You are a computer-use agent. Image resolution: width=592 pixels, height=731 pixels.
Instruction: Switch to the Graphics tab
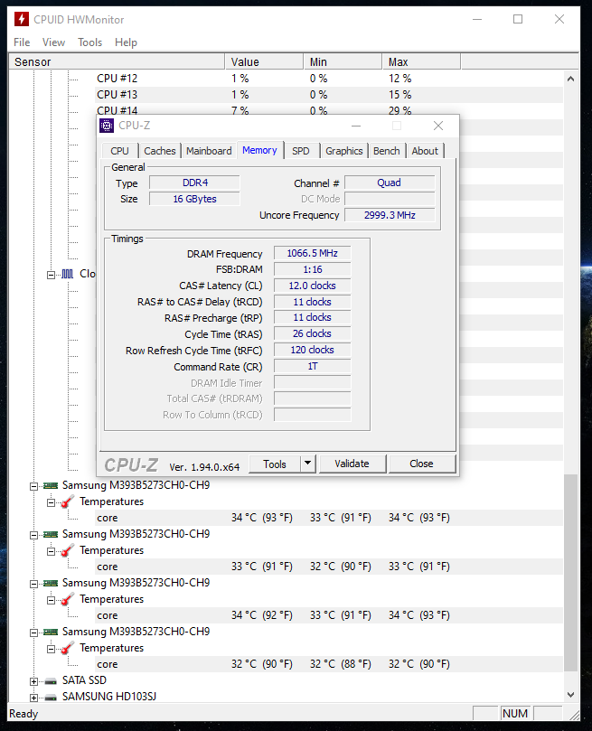pos(344,151)
